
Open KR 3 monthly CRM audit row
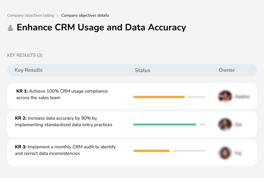pos(132,153)
